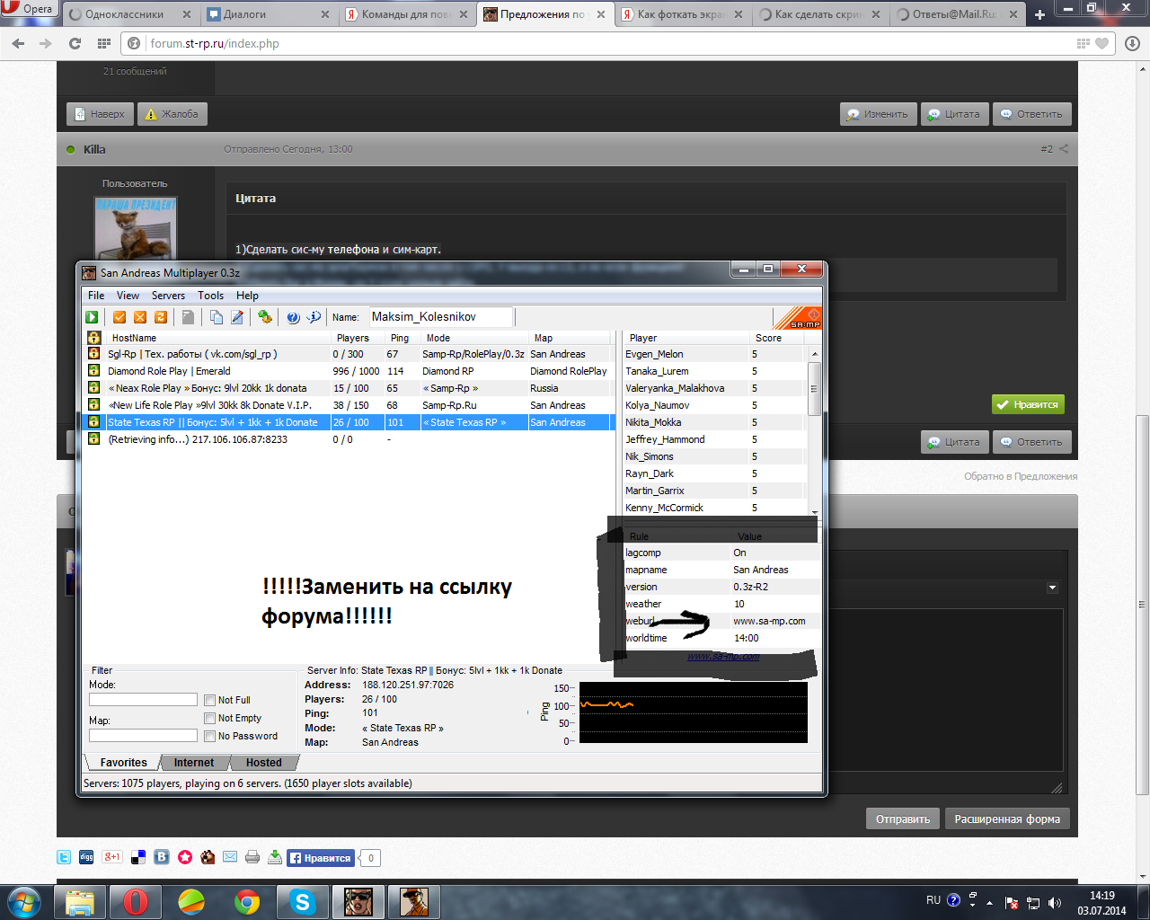Switch to Одноклассники browser tab
The width and height of the screenshot is (1150, 920).
pyautogui.click(x=128, y=14)
